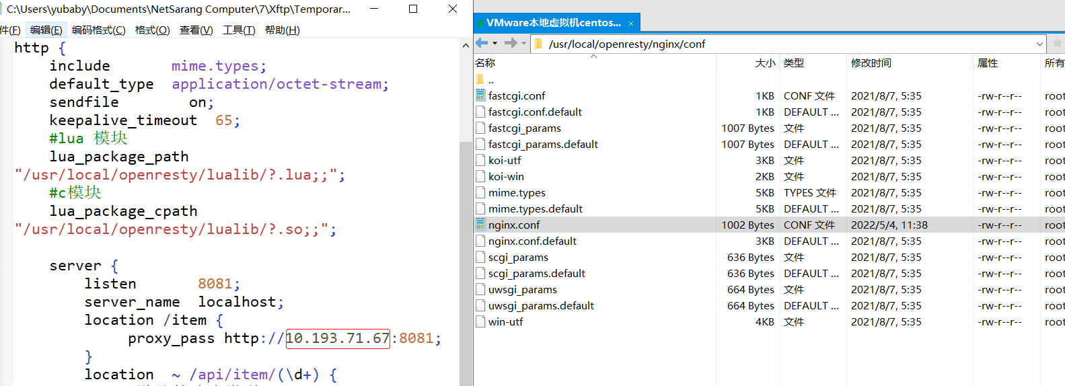This screenshot has width=1065, height=386.
Task: Select the mime.types file icon
Action: point(480,192)
